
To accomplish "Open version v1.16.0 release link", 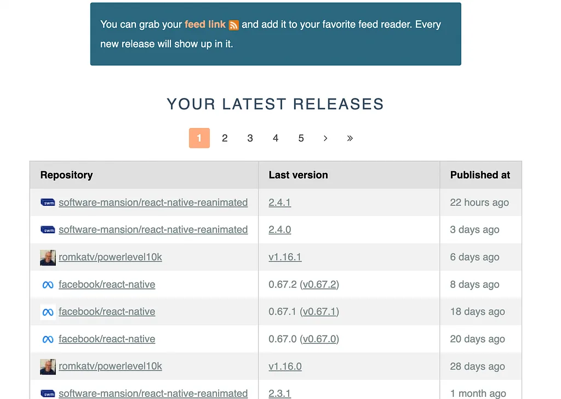I will (x=285, y=366).
